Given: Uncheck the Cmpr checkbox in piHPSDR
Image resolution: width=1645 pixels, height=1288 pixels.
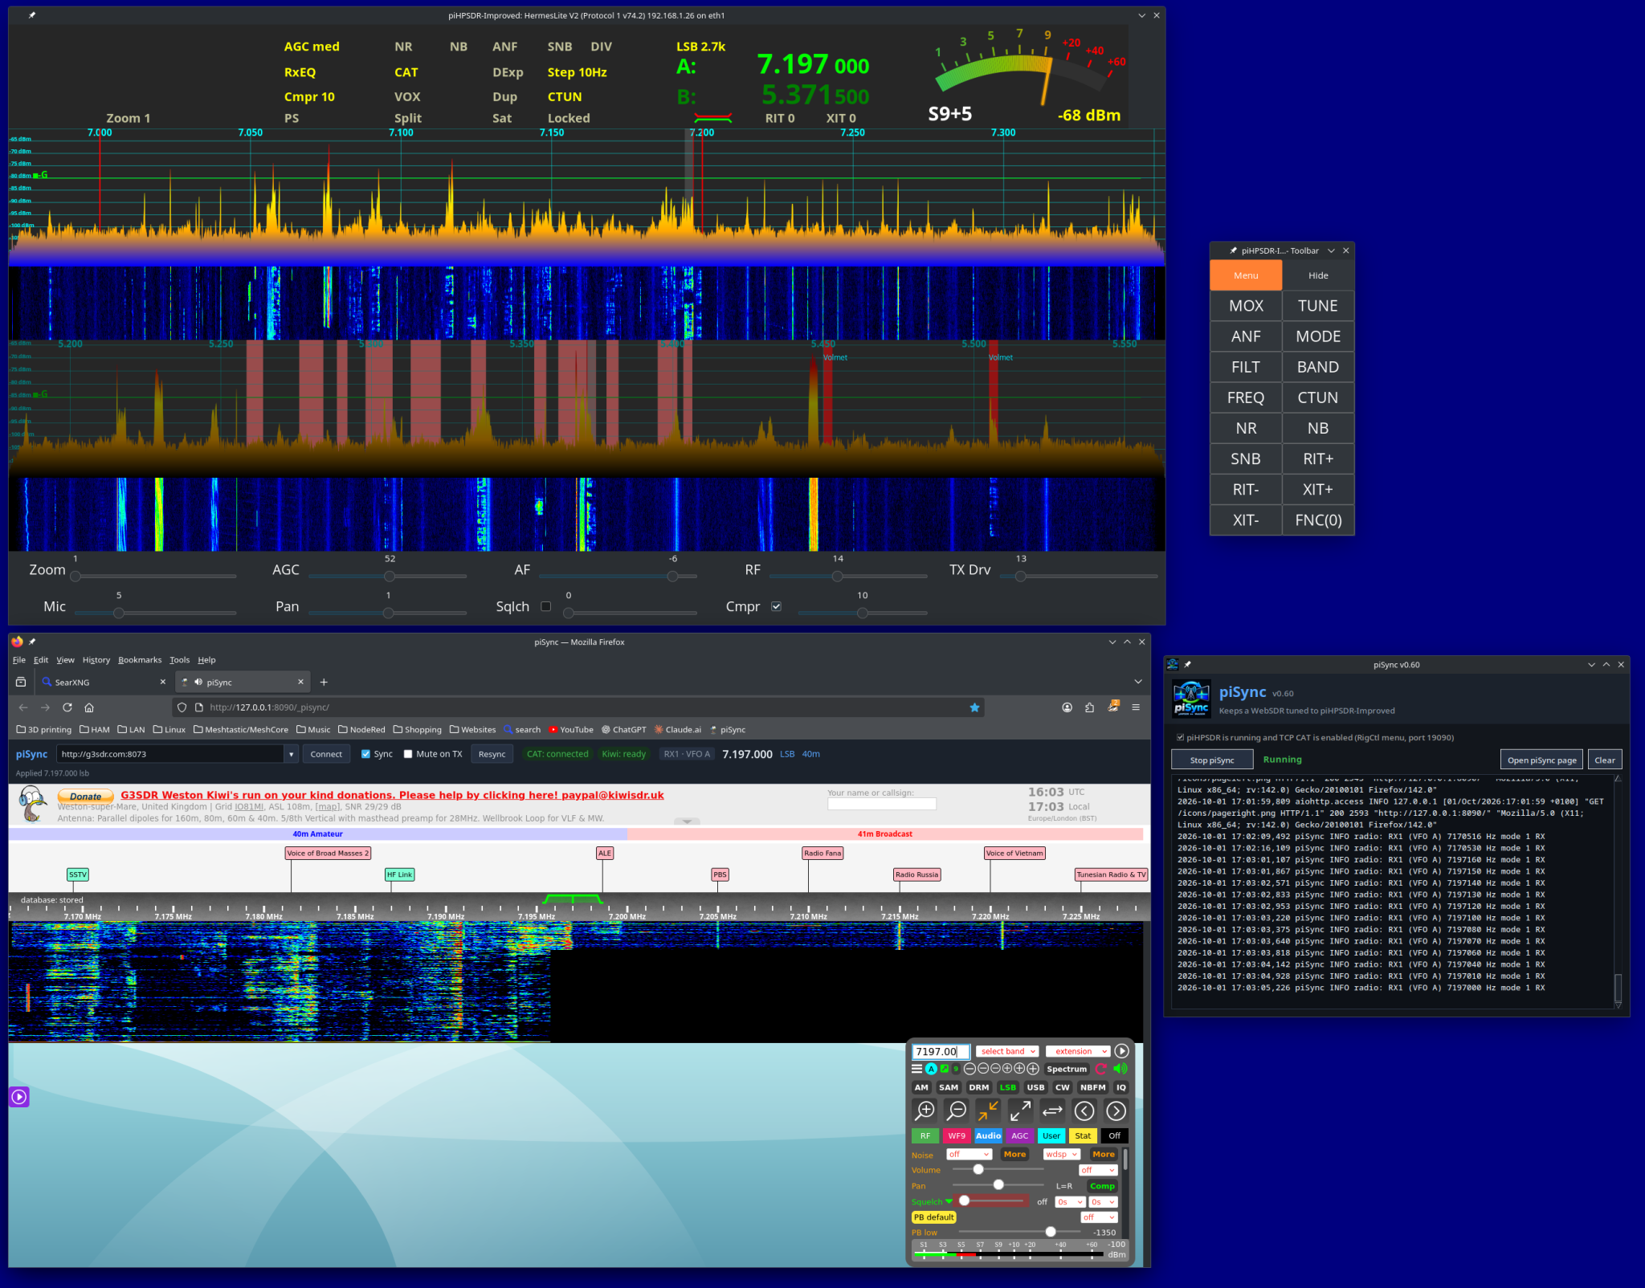Looking at the screenshot, I should (x=776, y=606).
